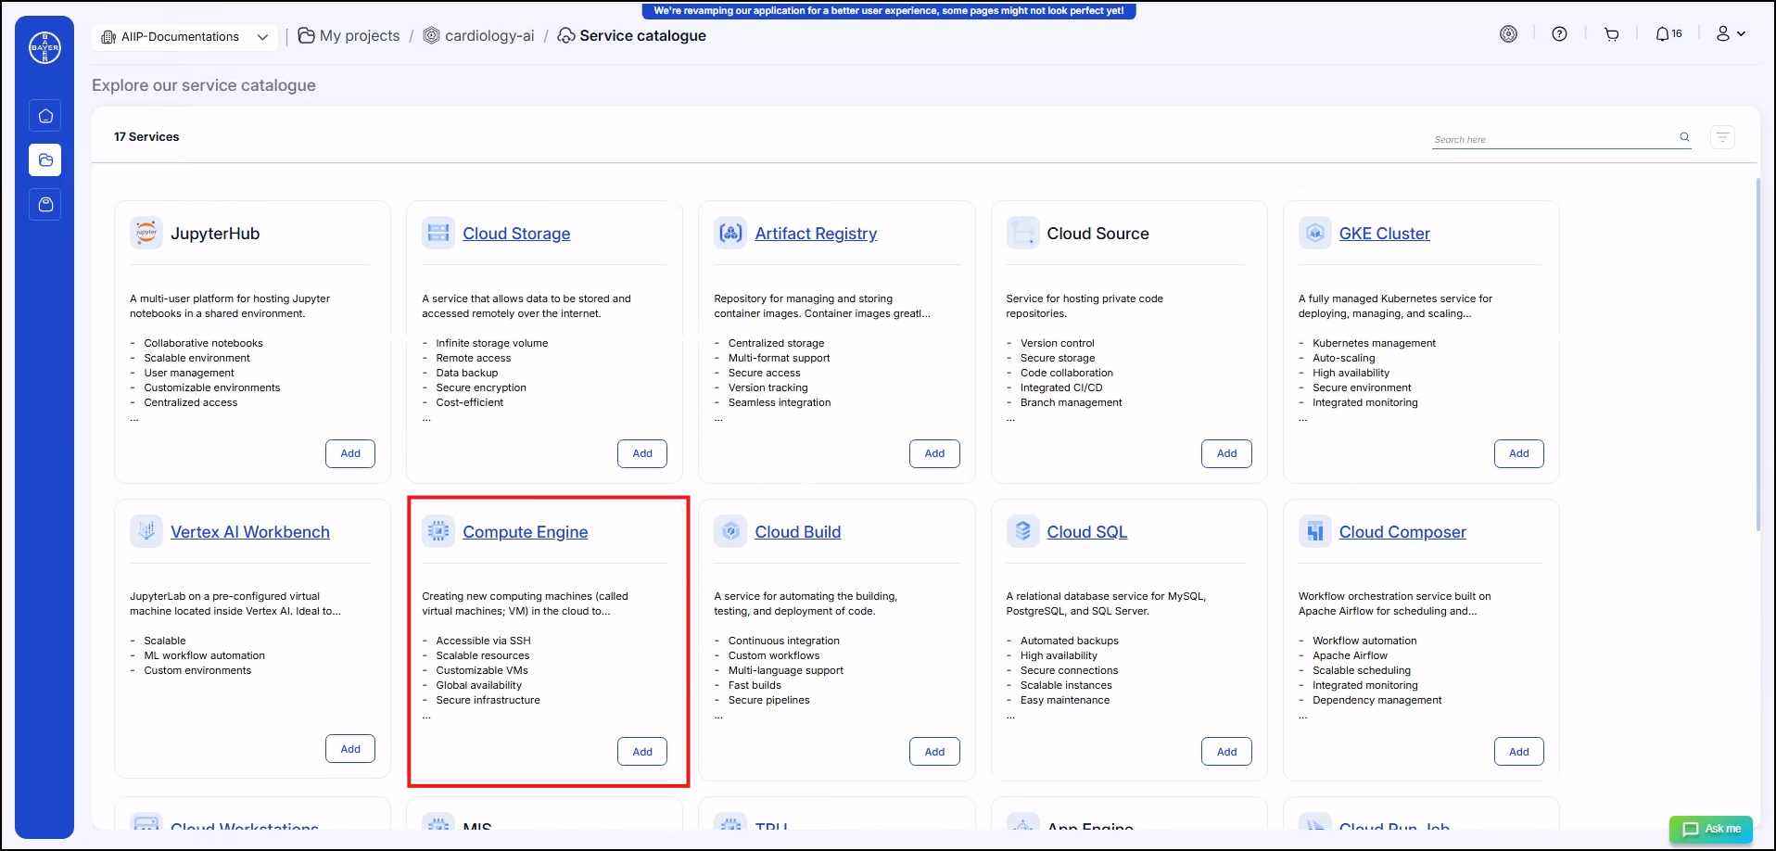The height and width of the screenshot is (851, 1776).
Task: Click the Cloud Source service icon
Action: pyautogui.click(x=1022, y=233)
